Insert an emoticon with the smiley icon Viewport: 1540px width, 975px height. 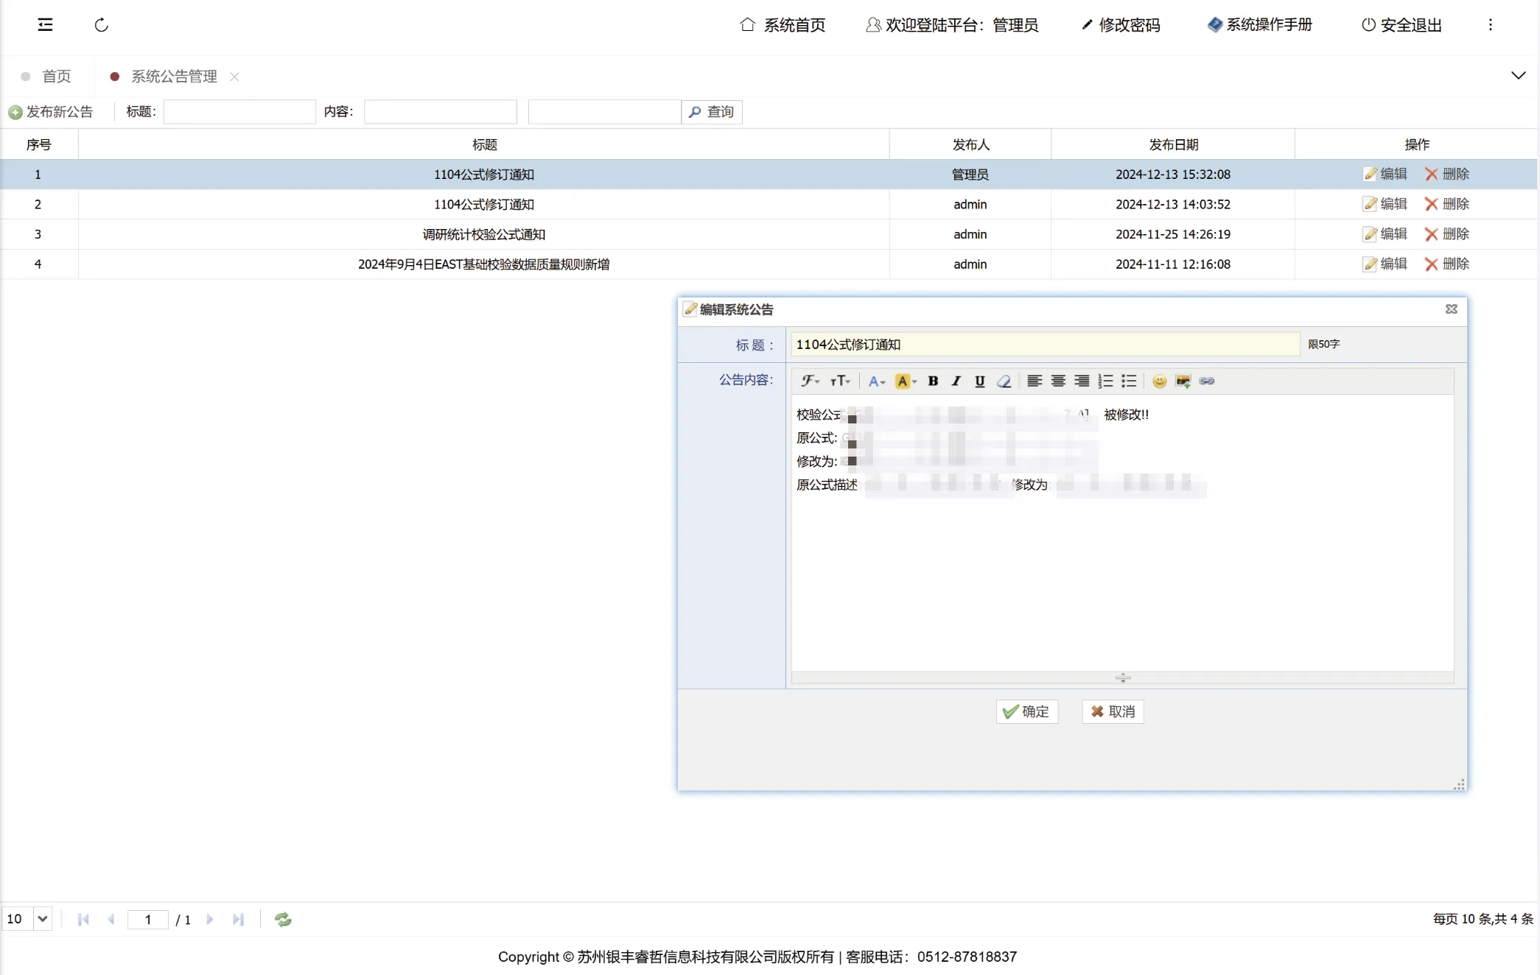point(1159,381)
